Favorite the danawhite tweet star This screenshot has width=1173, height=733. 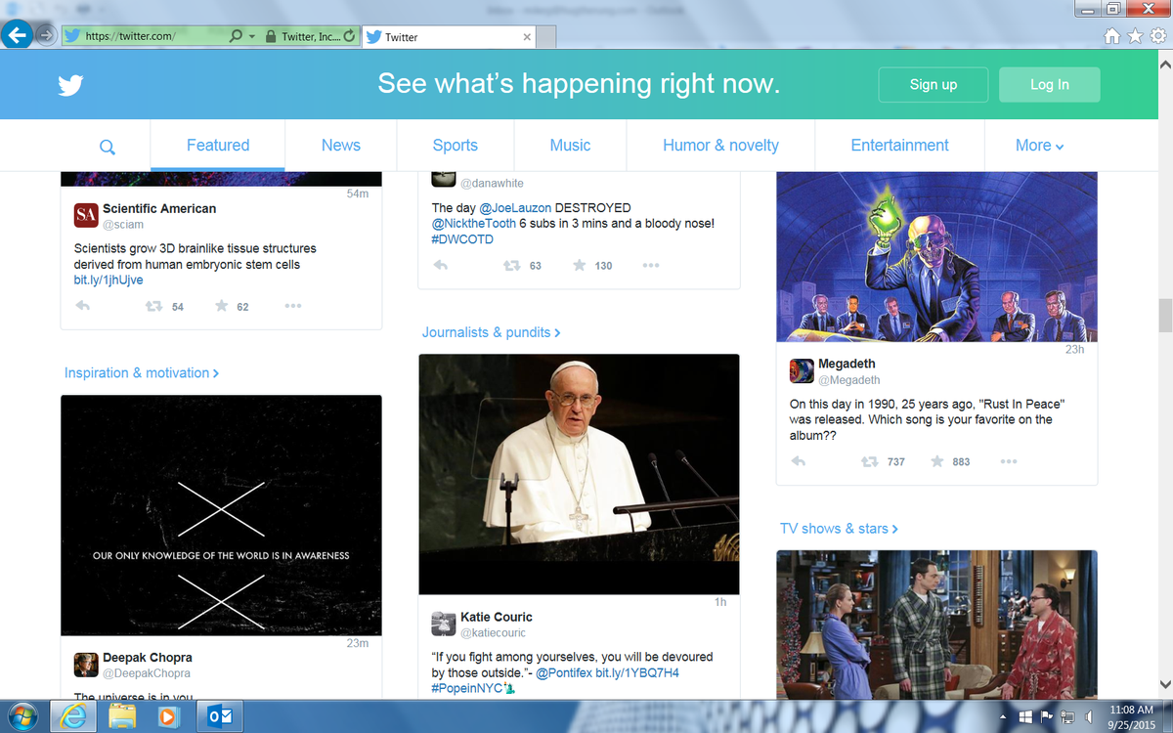580,265
